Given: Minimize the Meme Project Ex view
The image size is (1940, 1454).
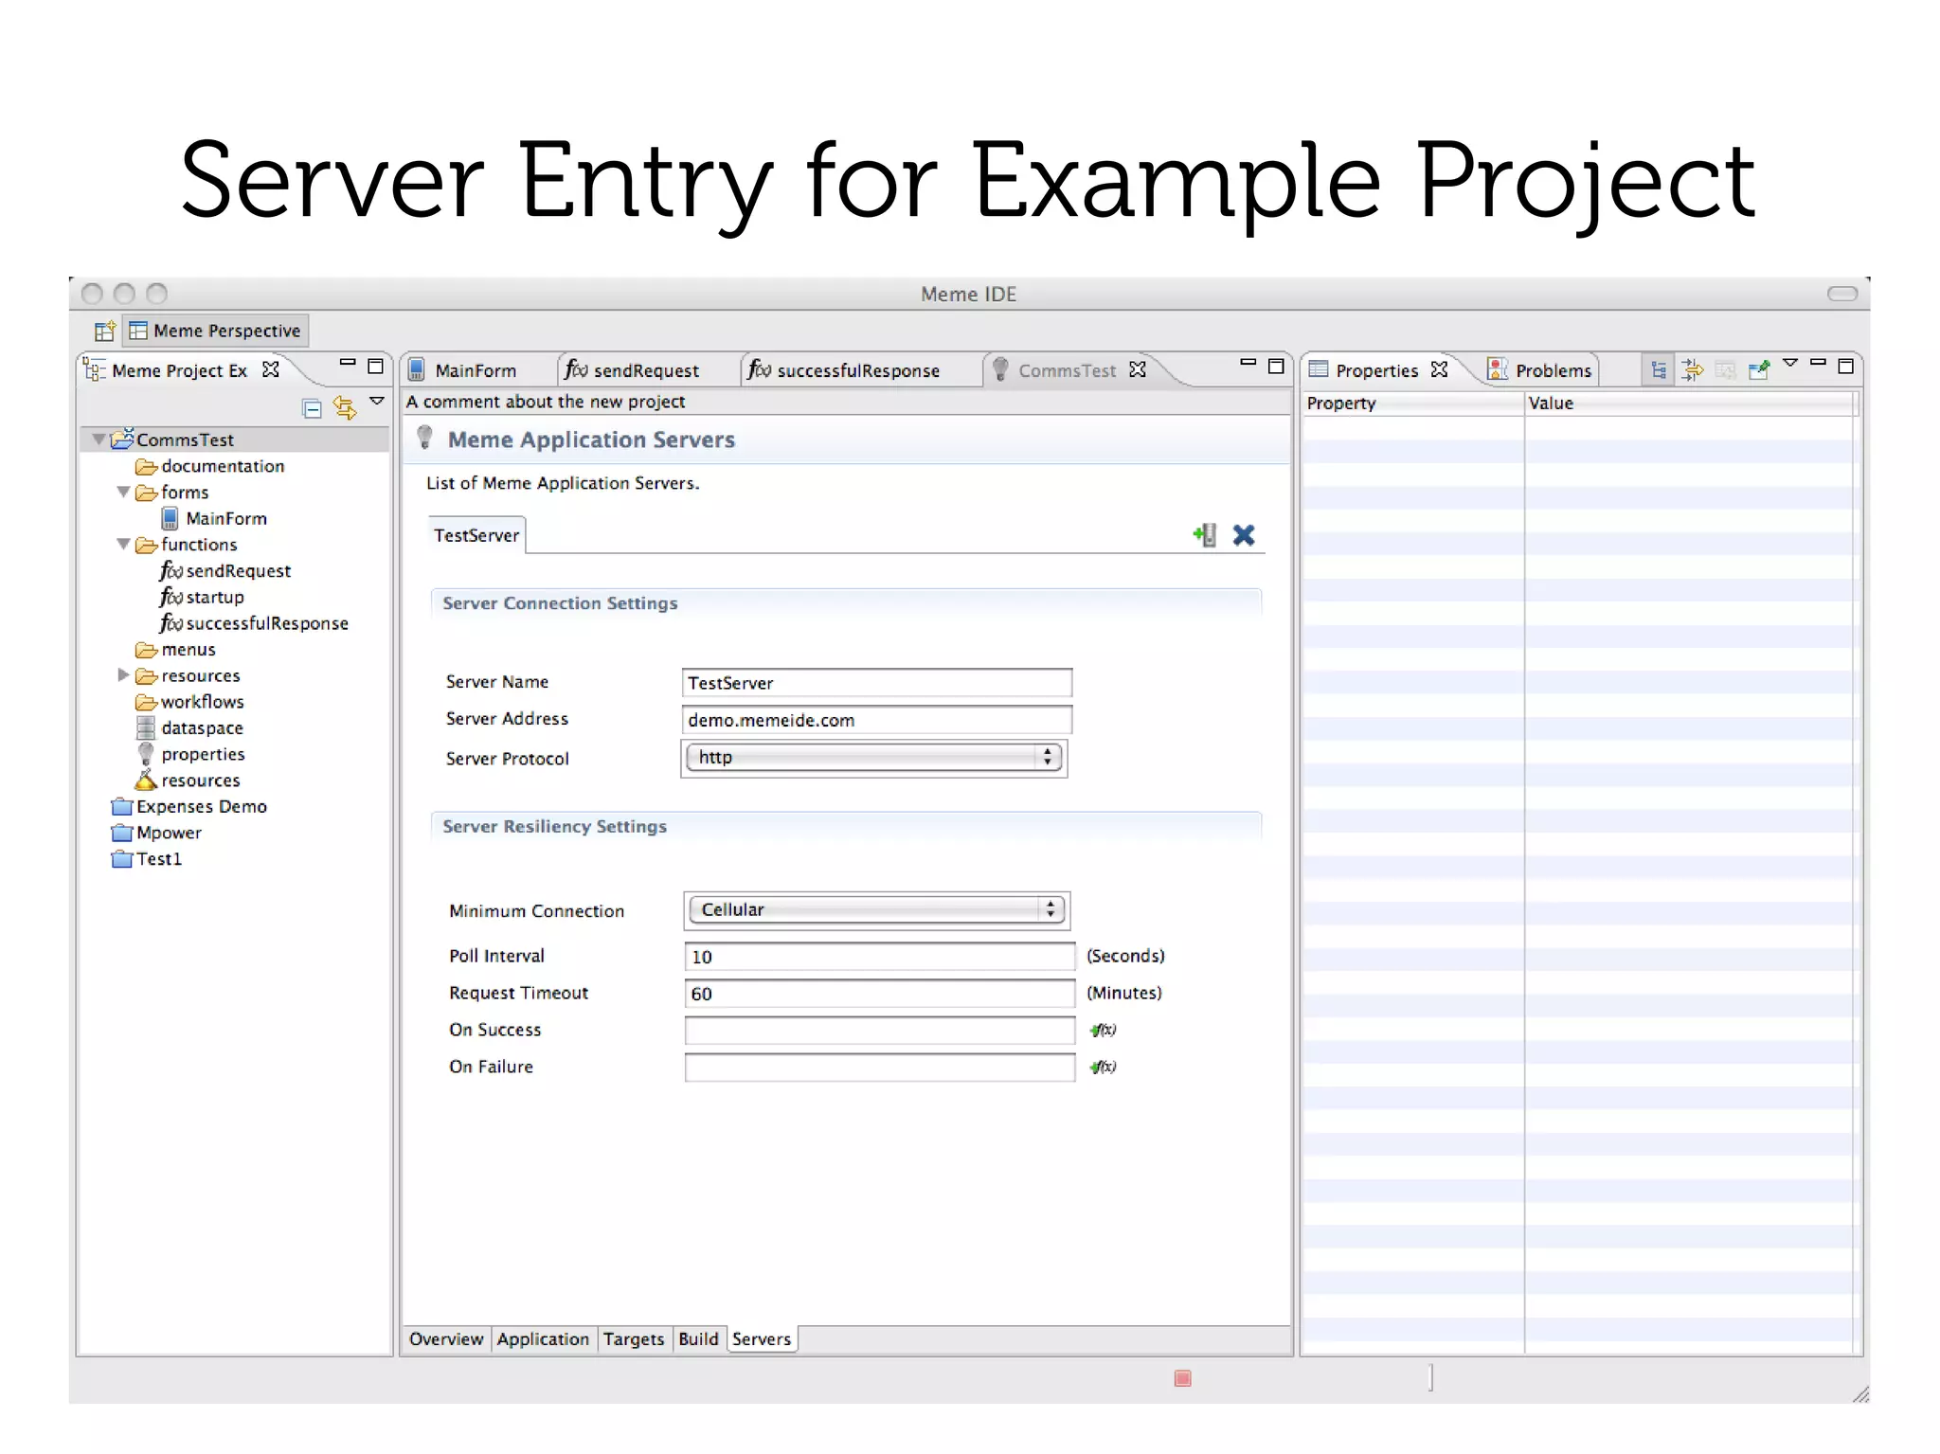Looking at the screenshot, I should coord(348,363).
